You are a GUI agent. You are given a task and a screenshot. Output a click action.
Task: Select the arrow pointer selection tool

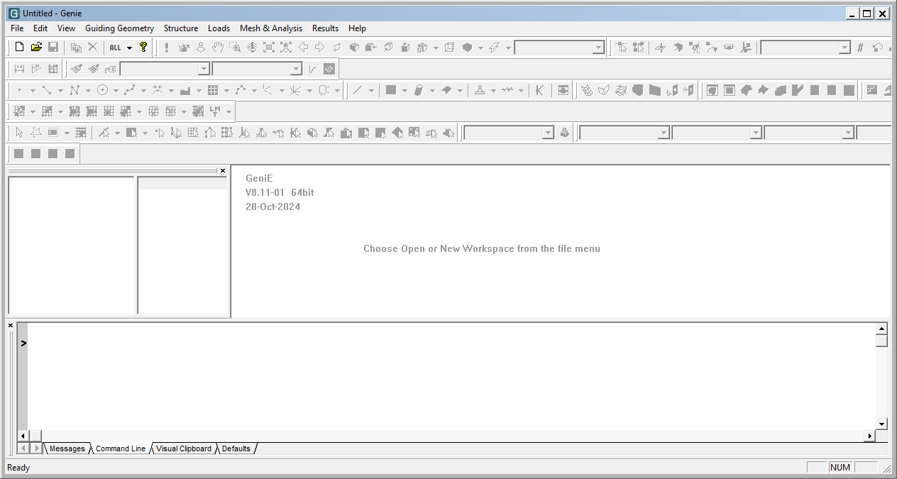(x=19, y=133)
